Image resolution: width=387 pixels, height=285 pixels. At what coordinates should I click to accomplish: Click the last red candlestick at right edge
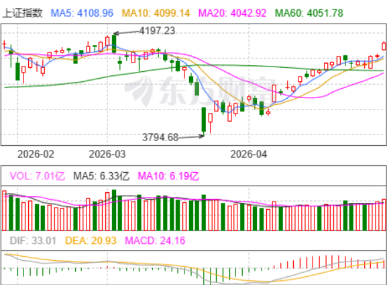384,46
